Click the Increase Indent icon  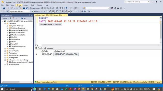85,11
